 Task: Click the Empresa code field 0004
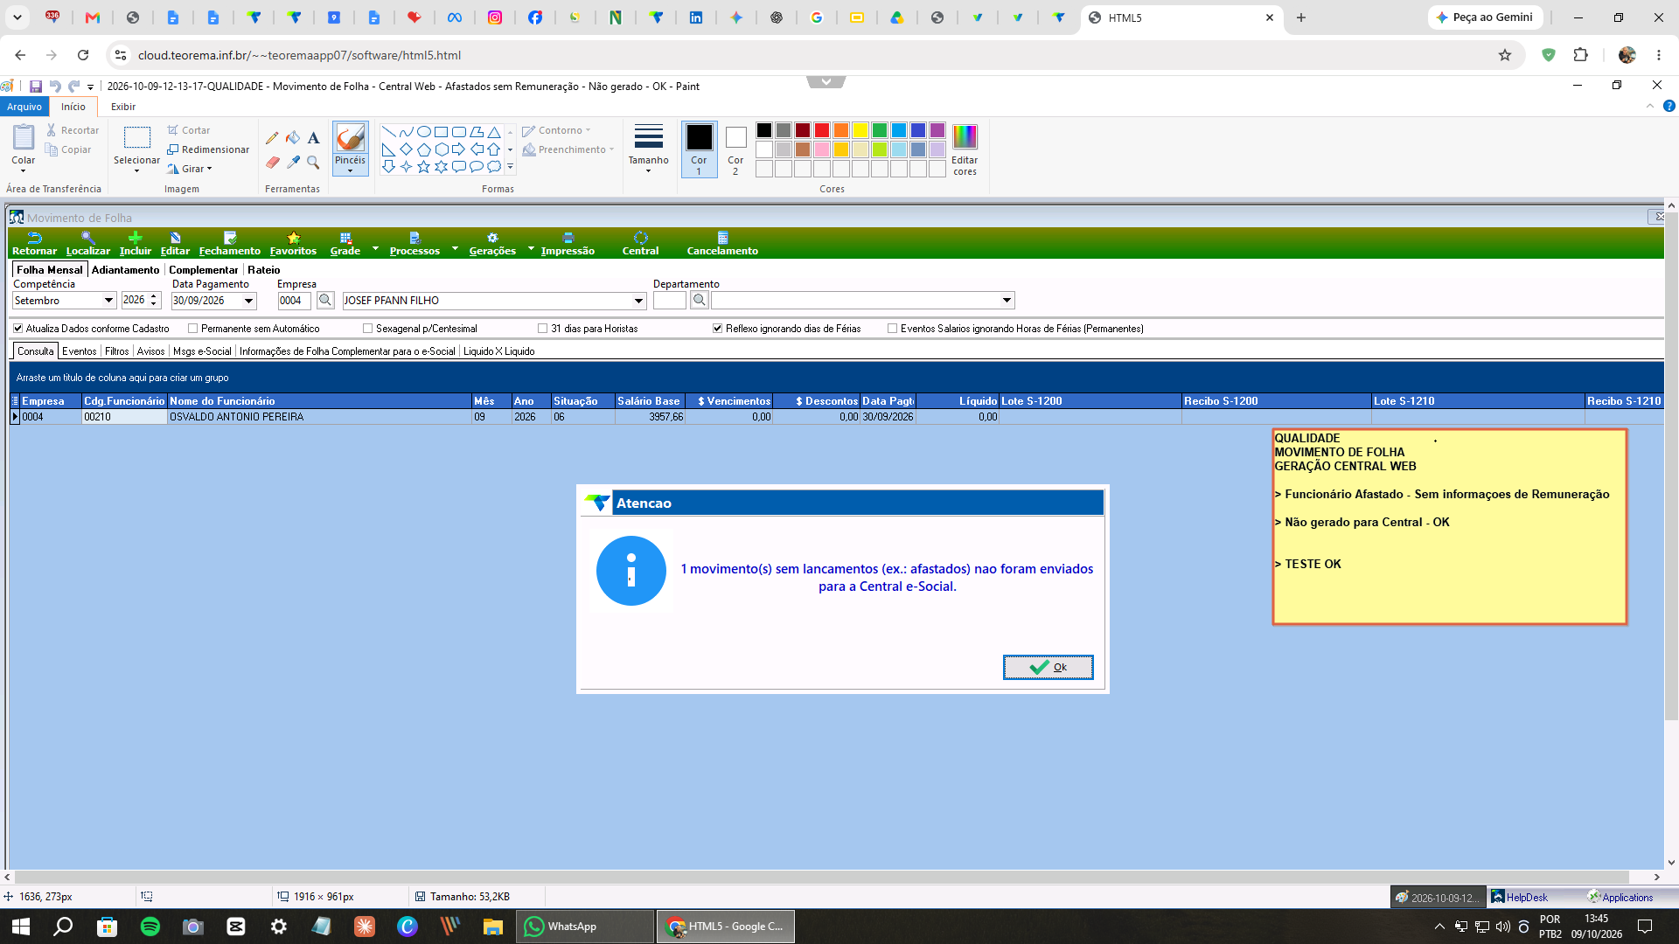click(x=294, y=301)
